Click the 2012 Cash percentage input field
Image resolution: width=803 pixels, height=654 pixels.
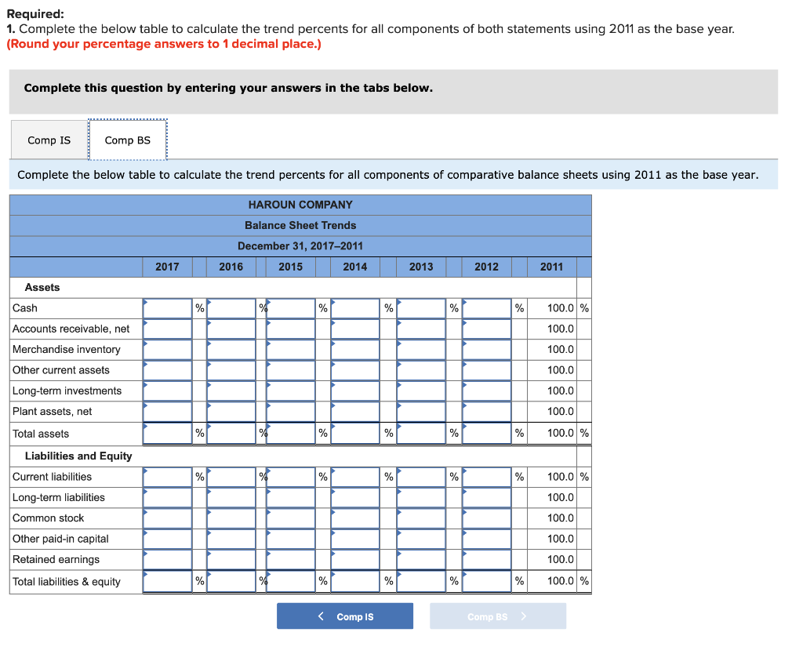pyautogui.click(x=486, y=308)
